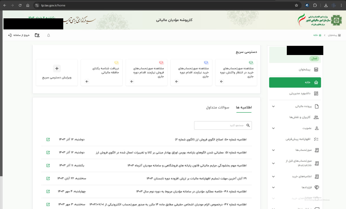Select خانه in the sidebar
346x209 pixels.
295,82
